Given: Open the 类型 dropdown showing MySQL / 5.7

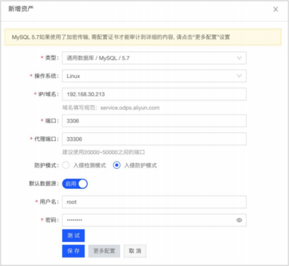Looking at the screenshot, I should coord(154,58).
